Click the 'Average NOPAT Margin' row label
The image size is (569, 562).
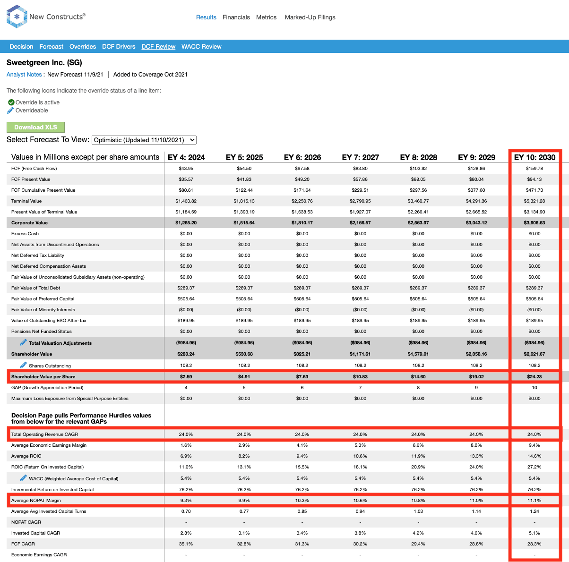point(36,501)
